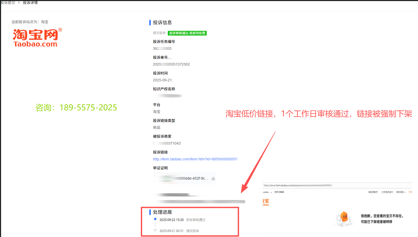Select 投诉详情 breadcrumb item
Viewport: 418px width, 237px height.
tap(30, 3)
